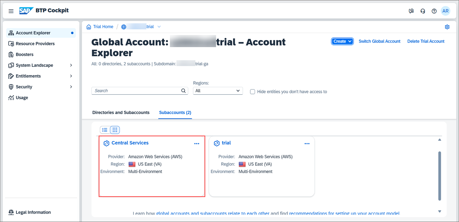Open global accounts and subaccounts relate link
Screen dimensions: 459x222
[213, 214]
